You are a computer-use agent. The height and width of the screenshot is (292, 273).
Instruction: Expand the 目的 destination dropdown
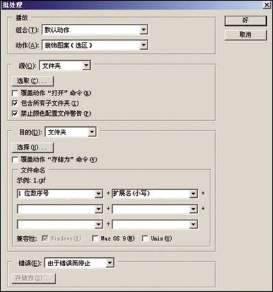[x=71, y=132]
